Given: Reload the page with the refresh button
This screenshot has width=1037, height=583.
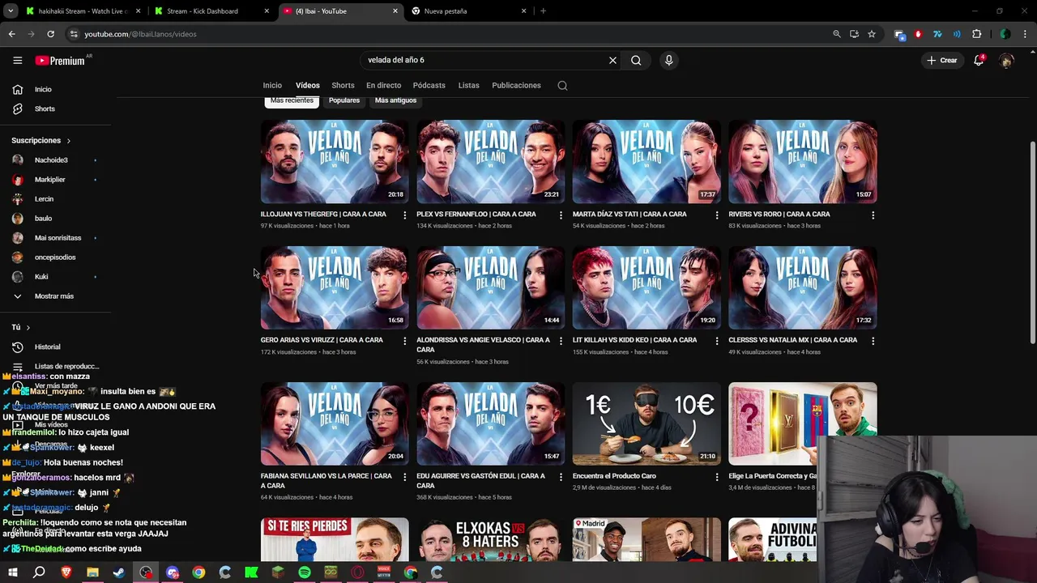Looking at the screenshot, I should tap(50, 34).
